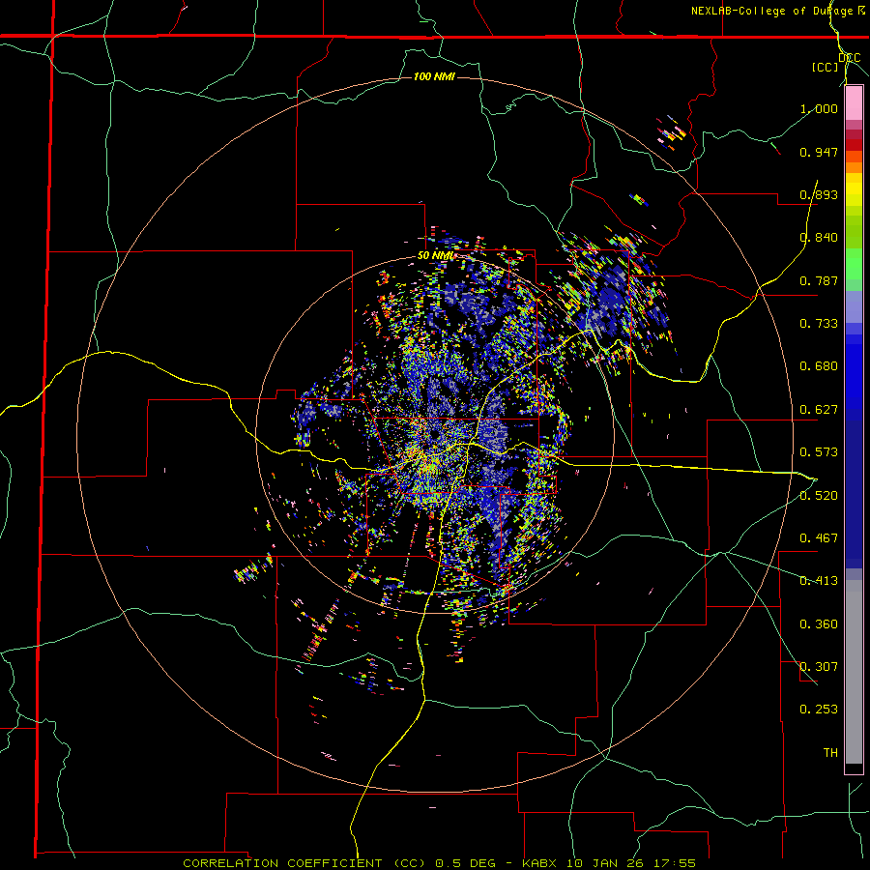This screenshot has width=870, height=870.
Task: Click the 0.787 scale value
Action: point(819,280)
